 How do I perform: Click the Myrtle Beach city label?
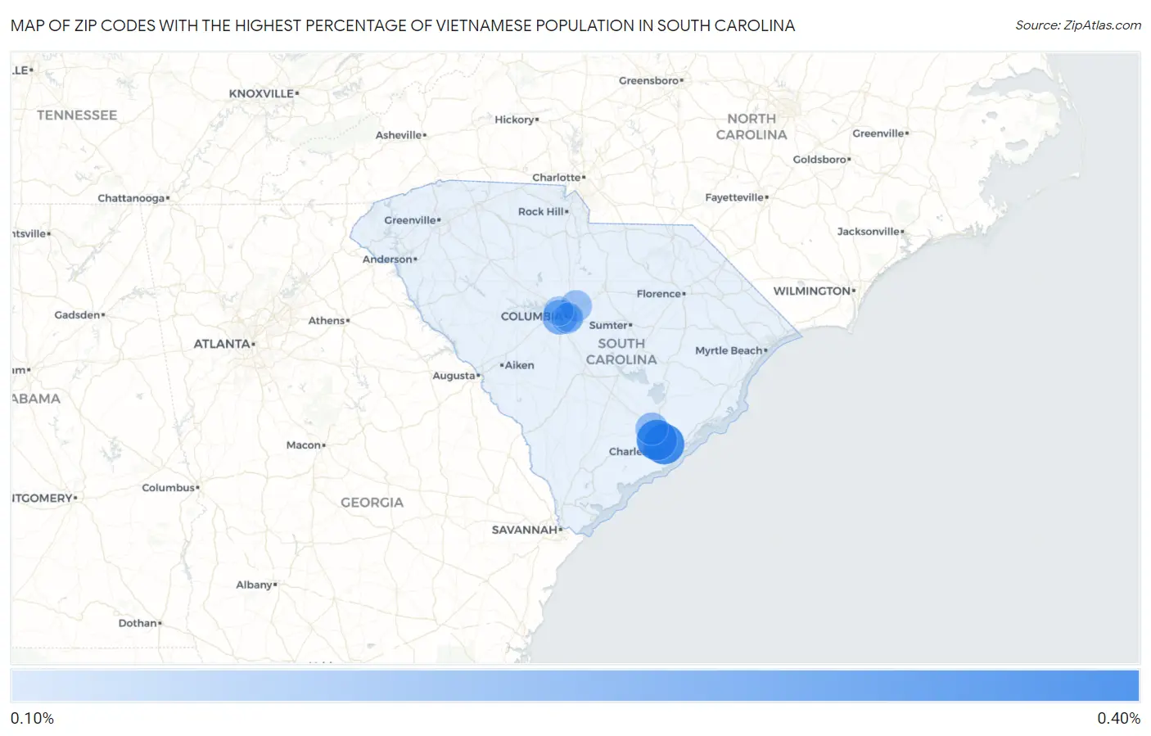(x=729, y=350)
